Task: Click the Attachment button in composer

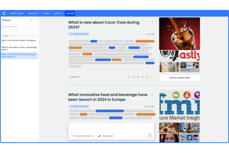Action: pos(106,136)
